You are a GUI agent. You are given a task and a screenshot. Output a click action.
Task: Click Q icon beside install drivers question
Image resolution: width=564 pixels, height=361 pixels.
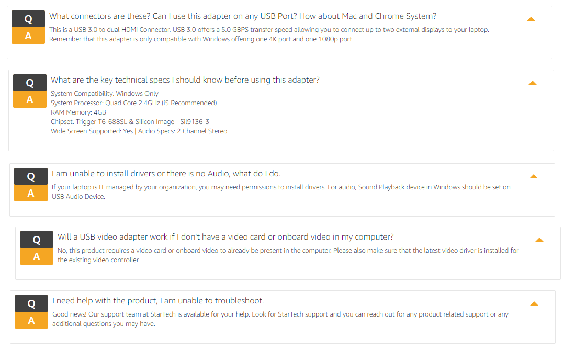[31, 176]
